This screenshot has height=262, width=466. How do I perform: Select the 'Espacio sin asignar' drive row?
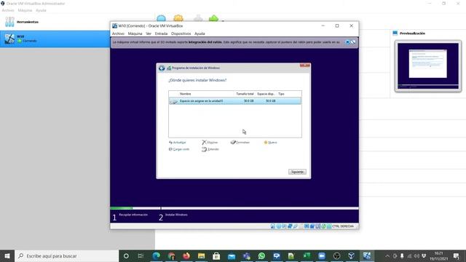tap(235, 101)
